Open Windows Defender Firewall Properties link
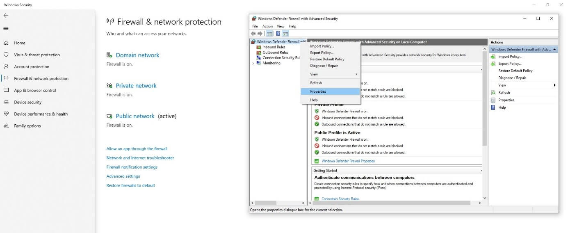The width and height of the screenshot is (568, 233). 348,161
